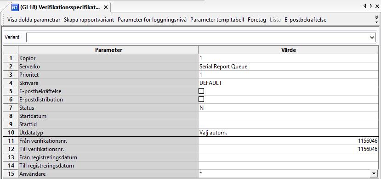Click the Serverkö value Serial Report Queue

223,67
